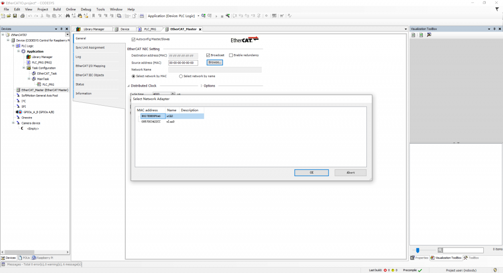Screen dimensions: 503x273
Task: Open the Online menu
Action: [x=71, y=9]
